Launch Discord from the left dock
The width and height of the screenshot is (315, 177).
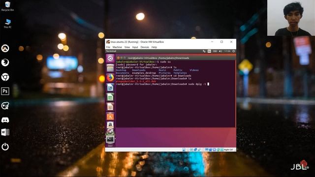pyautogui.click(x=5, y=120)
